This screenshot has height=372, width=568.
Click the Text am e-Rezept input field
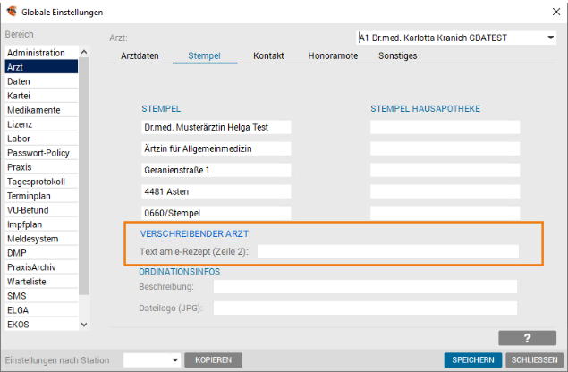pyautogui.click(x=387, y=252)
